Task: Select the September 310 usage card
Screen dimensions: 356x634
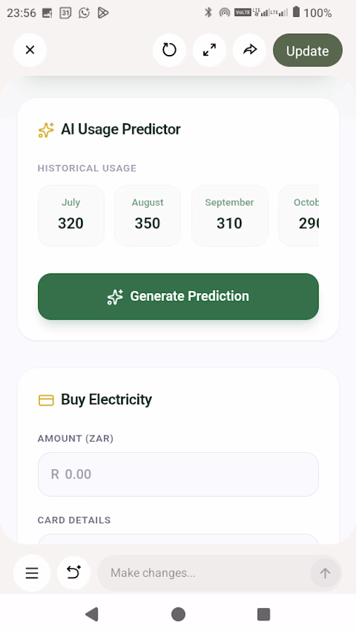Action: pyautogui.click(x=229, y=216)
